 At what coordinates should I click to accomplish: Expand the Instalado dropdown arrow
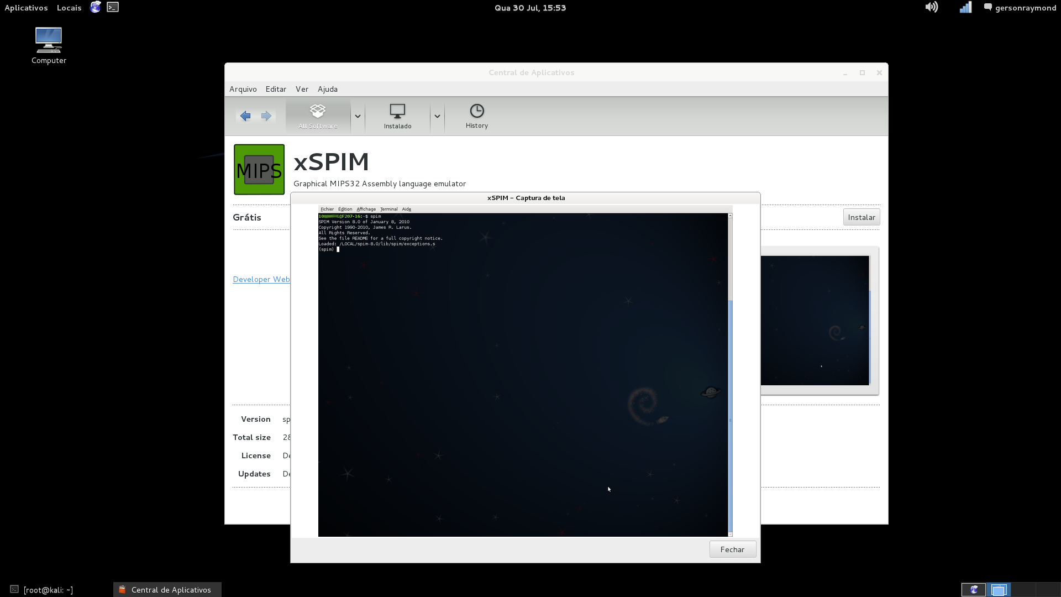437,117
